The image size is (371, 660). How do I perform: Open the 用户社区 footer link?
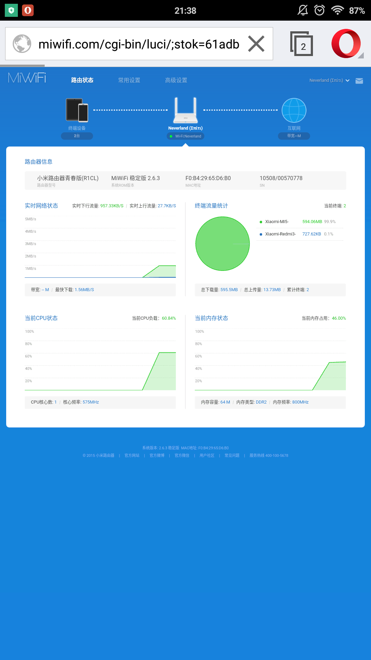click(x=207, y=455)
